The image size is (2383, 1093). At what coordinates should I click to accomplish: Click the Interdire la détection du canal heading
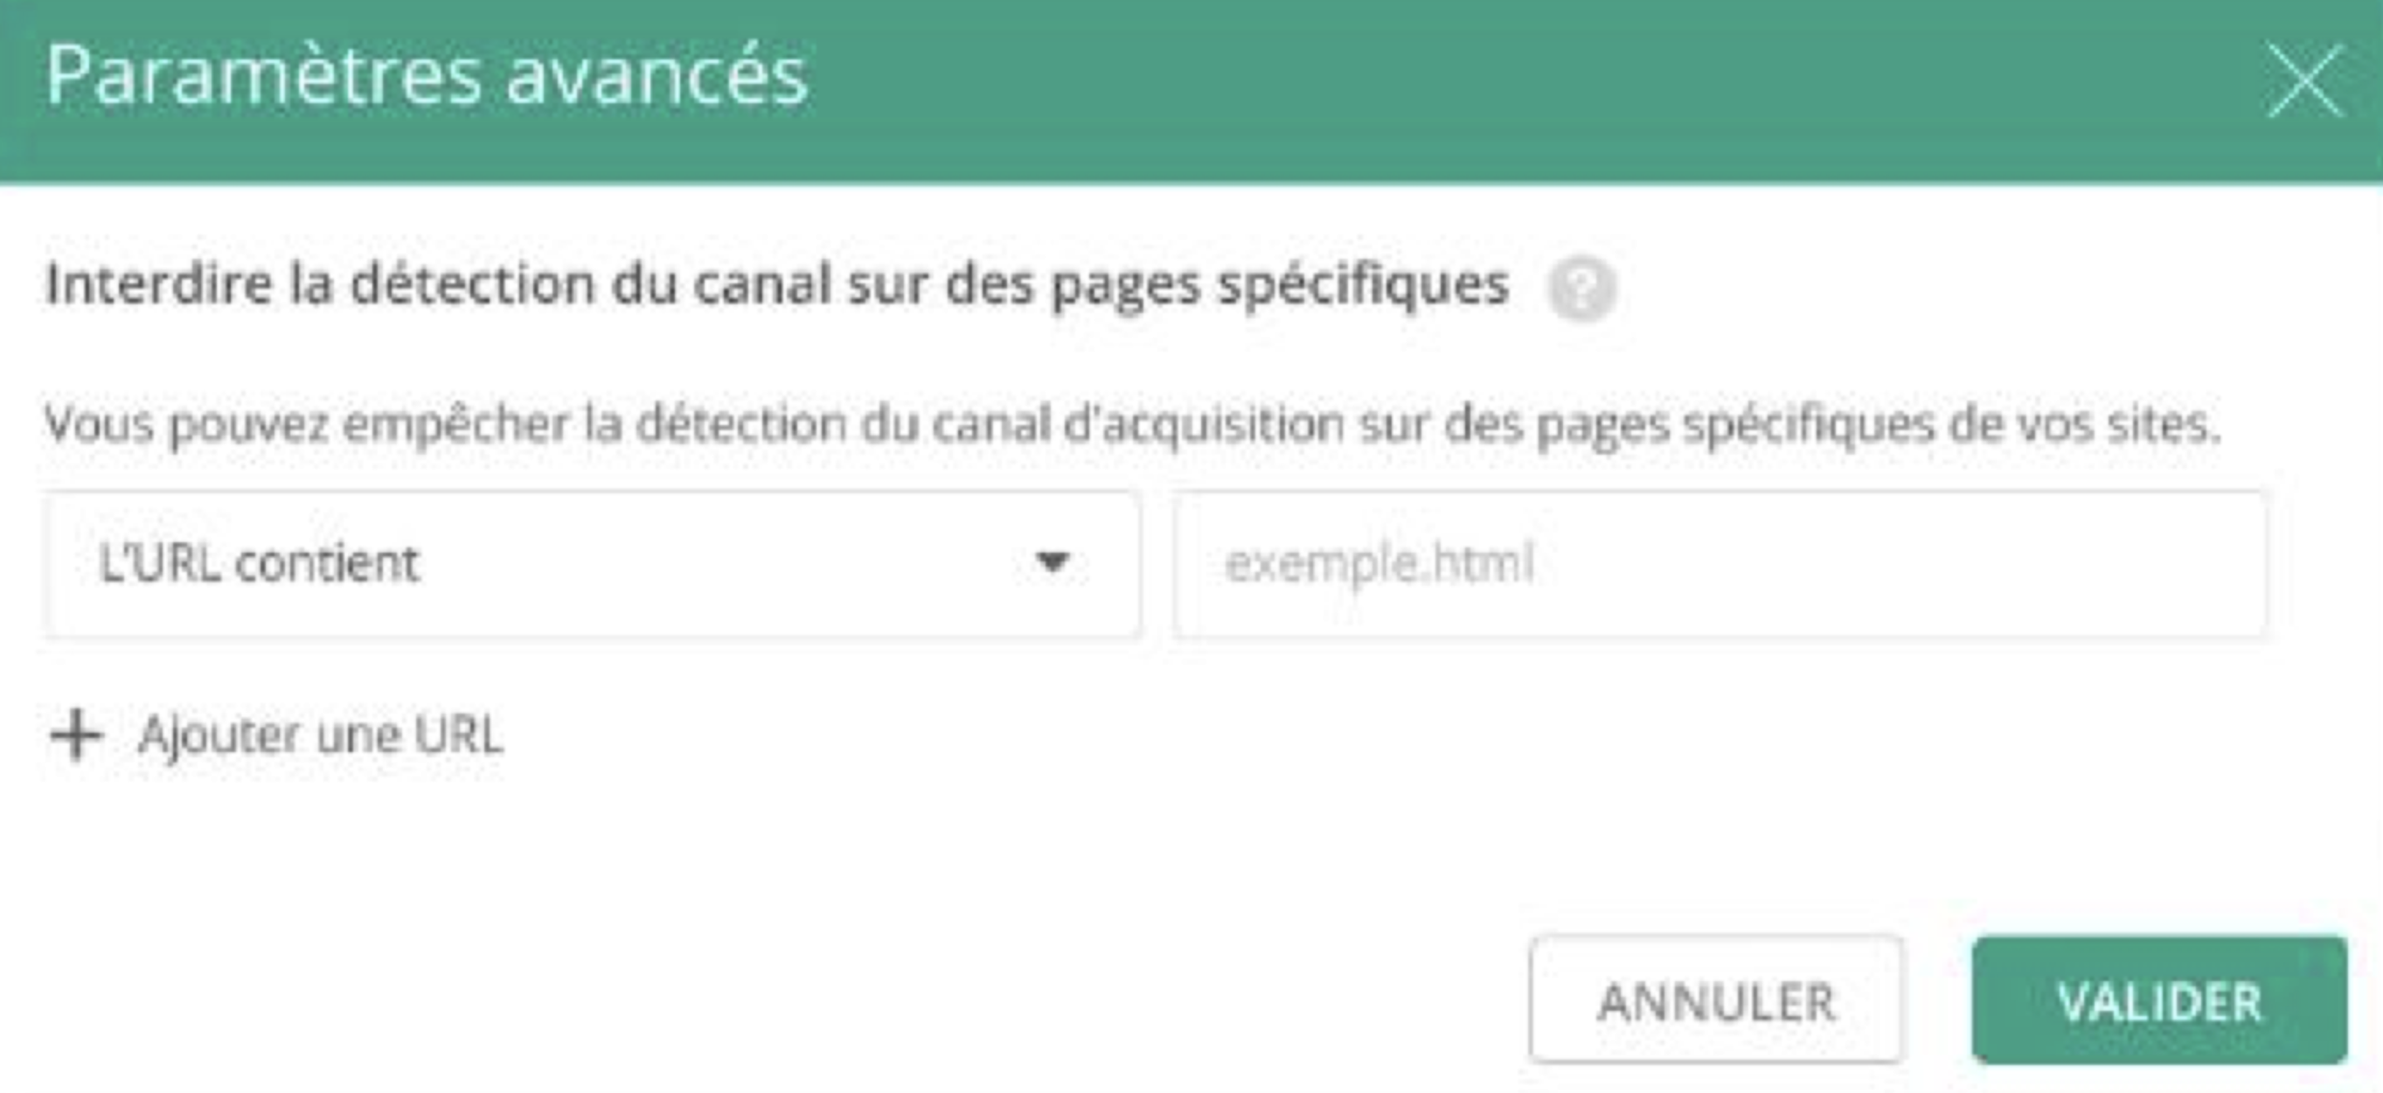tap(777, 285)
